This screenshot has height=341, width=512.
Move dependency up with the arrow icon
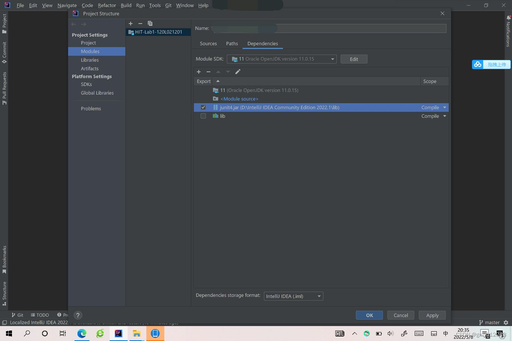pyautogui.click(x=218, y=72)
